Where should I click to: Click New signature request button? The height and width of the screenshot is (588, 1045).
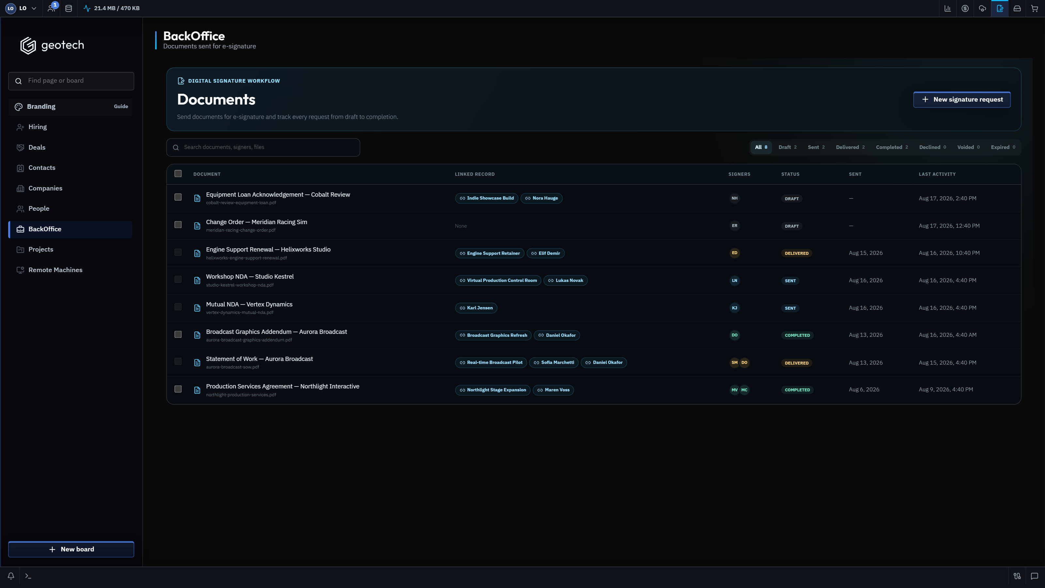(962, 99)
